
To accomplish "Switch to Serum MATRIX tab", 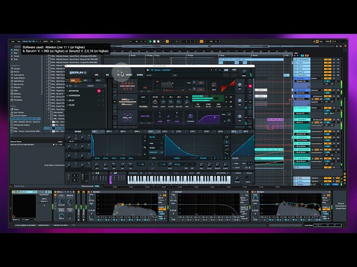I will 129,75.
